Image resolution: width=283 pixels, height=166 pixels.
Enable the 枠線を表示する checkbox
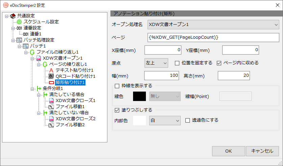[x=117, y=86]
